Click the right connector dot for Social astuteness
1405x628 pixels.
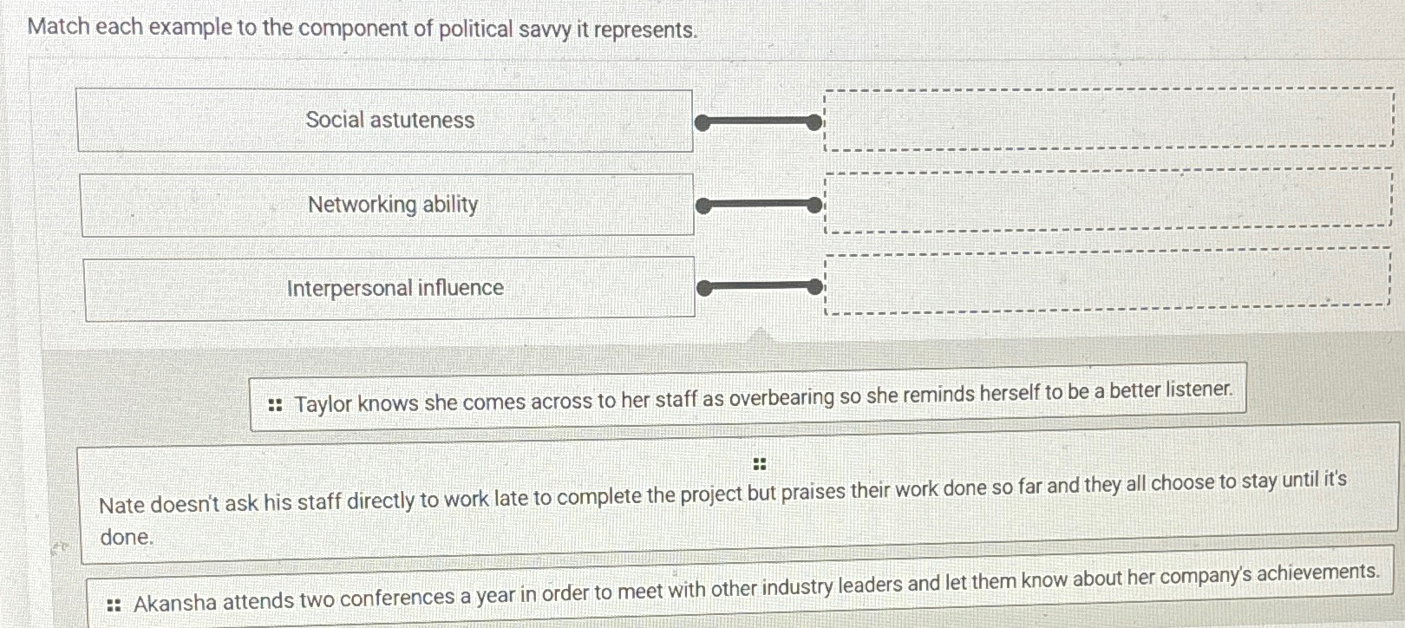[815, 122]
